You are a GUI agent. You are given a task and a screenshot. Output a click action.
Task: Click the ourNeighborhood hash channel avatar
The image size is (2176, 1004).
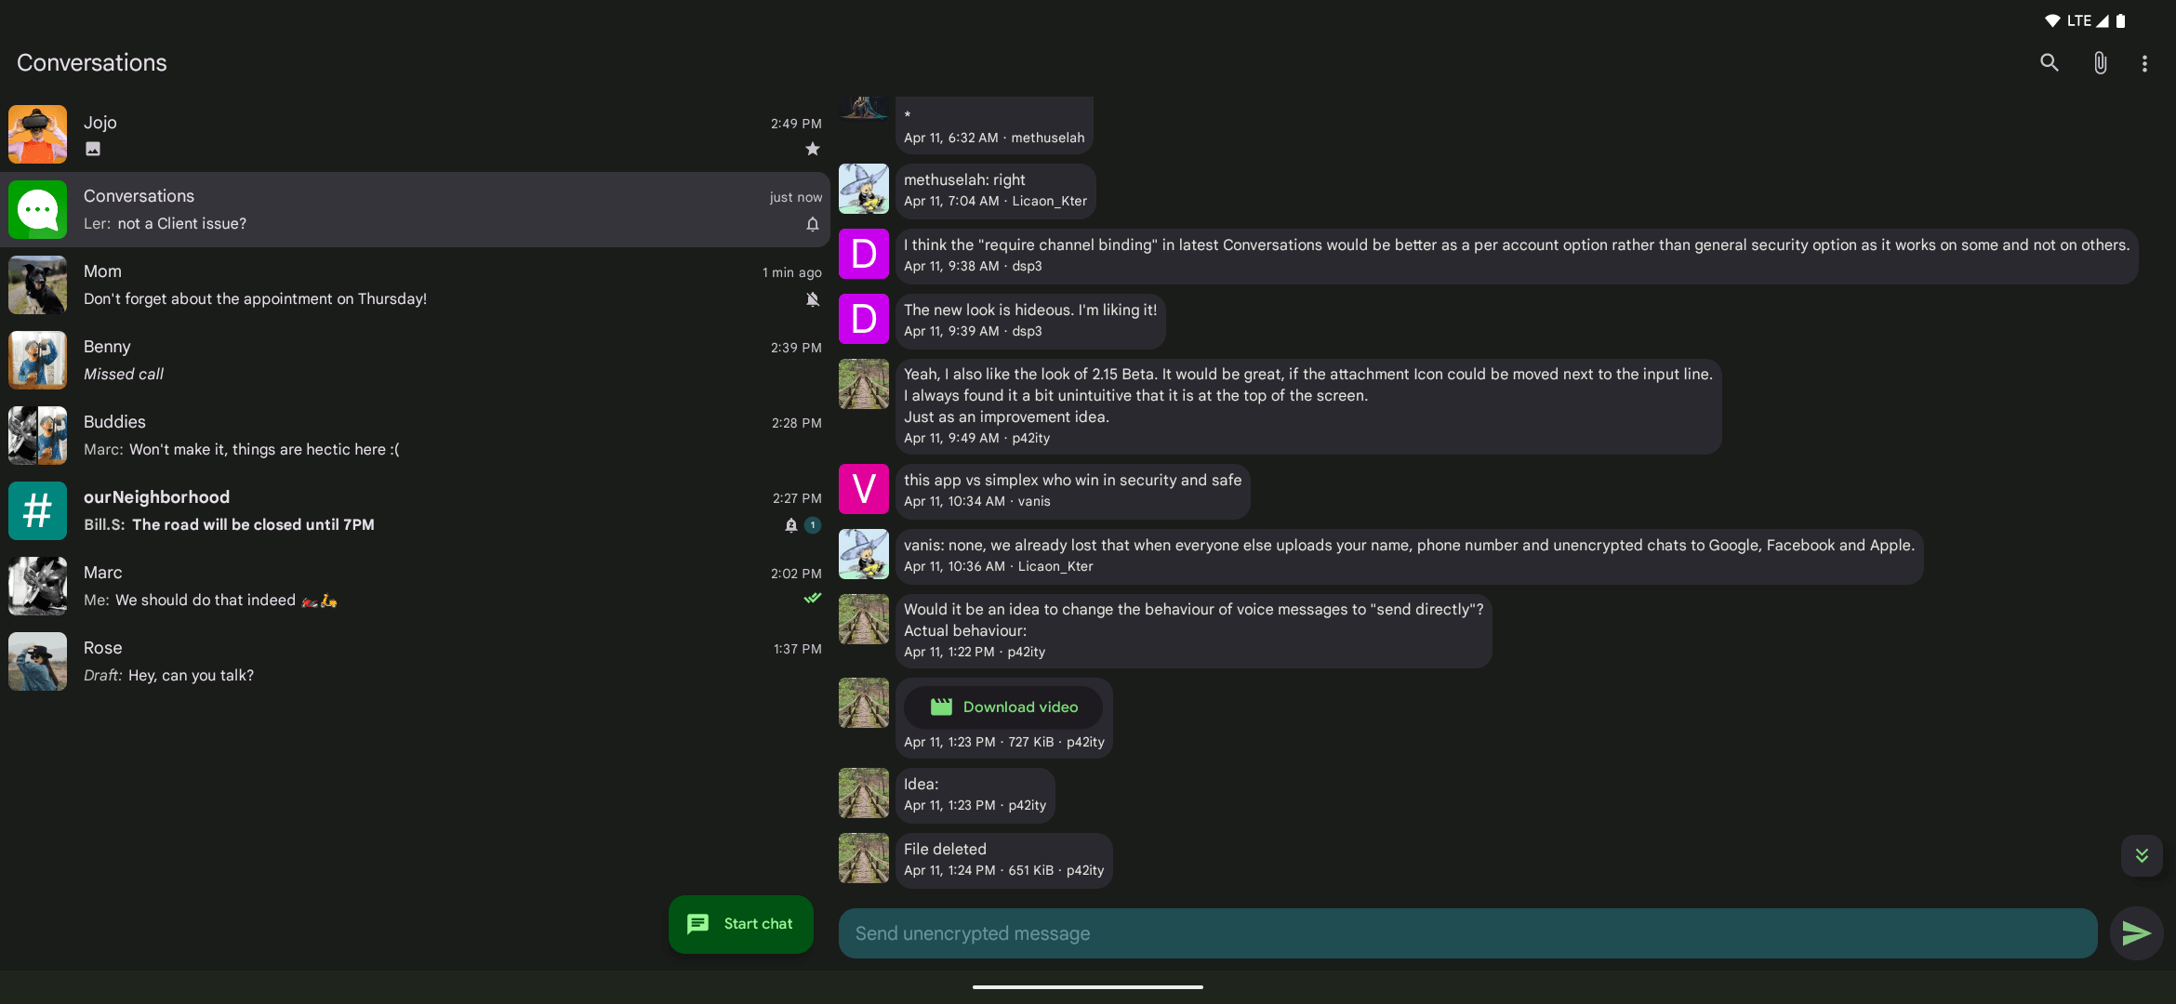click(38, 510)
